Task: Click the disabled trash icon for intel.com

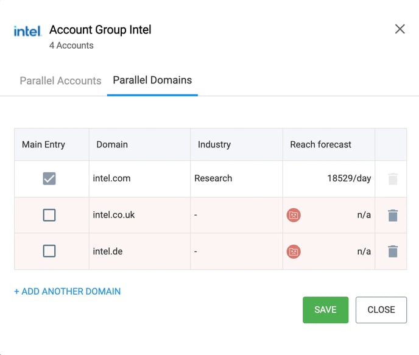Action: [393, 178]
